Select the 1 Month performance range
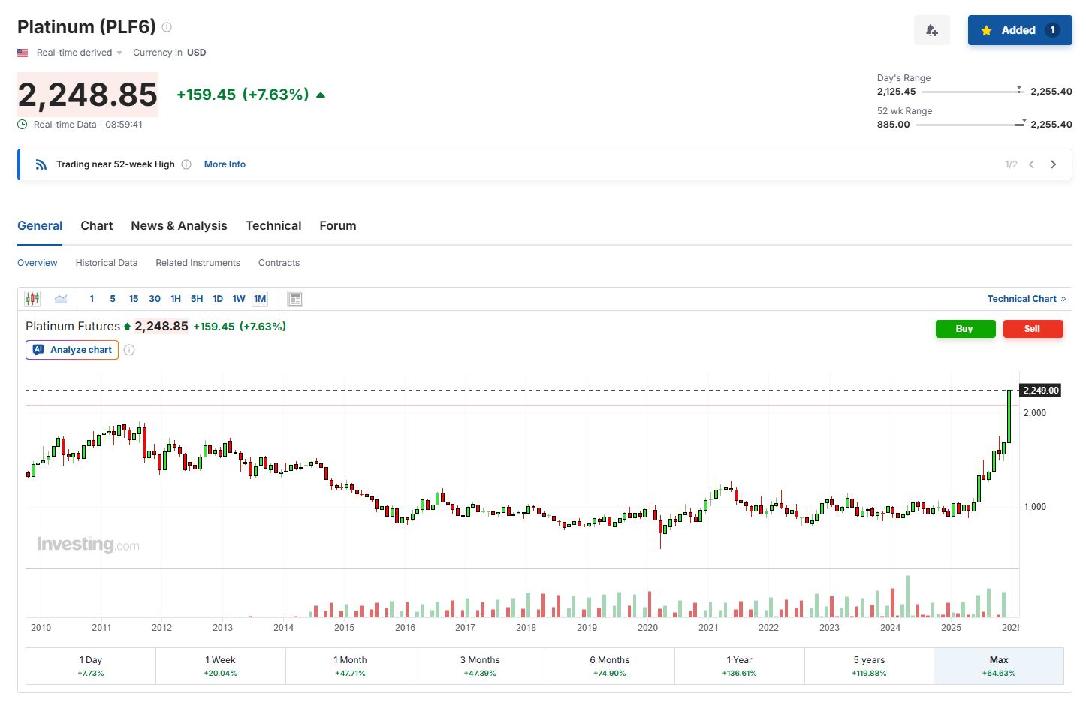 [x=350, y=666]
